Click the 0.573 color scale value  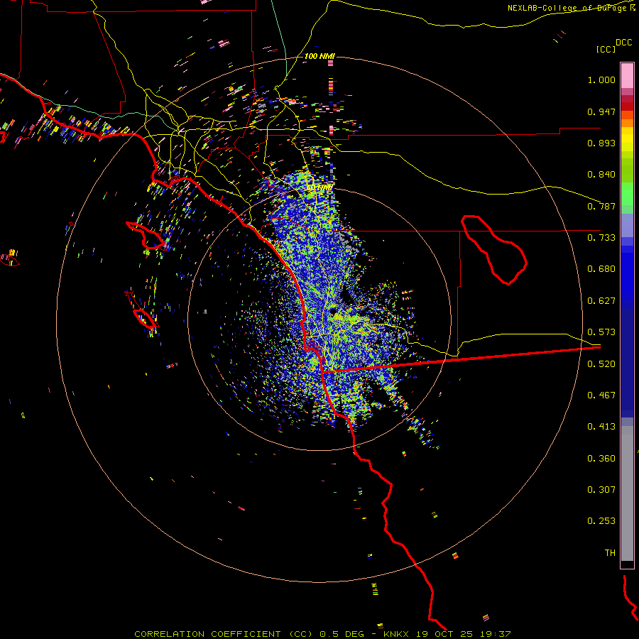pyautogui.click(x=601, y=332)
